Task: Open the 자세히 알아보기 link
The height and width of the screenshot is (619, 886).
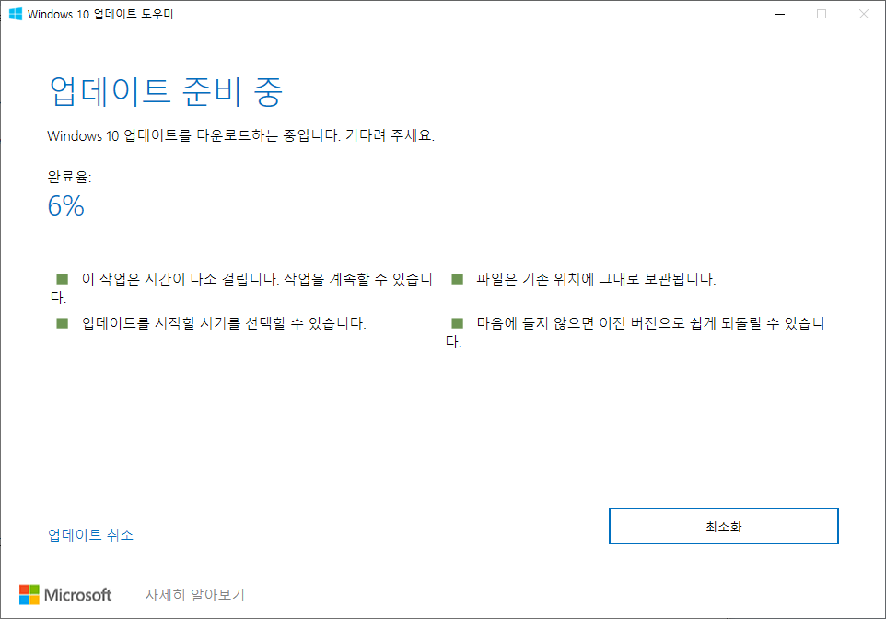Action: [x=195, y=595]
